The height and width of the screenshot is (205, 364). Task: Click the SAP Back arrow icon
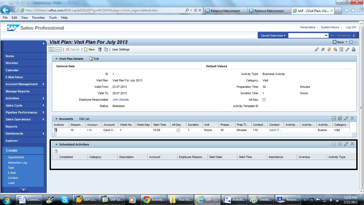[x=335, y=42]
